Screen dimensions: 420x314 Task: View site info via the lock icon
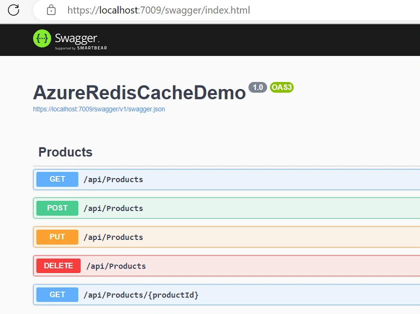click(x=51, y=10)
